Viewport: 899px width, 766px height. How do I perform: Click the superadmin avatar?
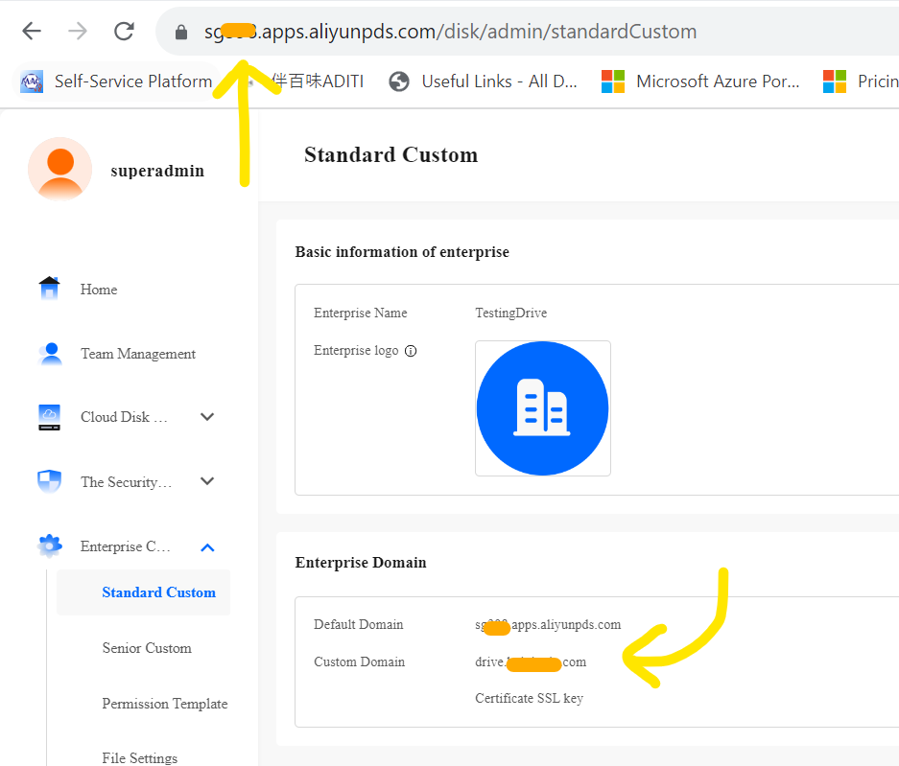coord(60,169)
